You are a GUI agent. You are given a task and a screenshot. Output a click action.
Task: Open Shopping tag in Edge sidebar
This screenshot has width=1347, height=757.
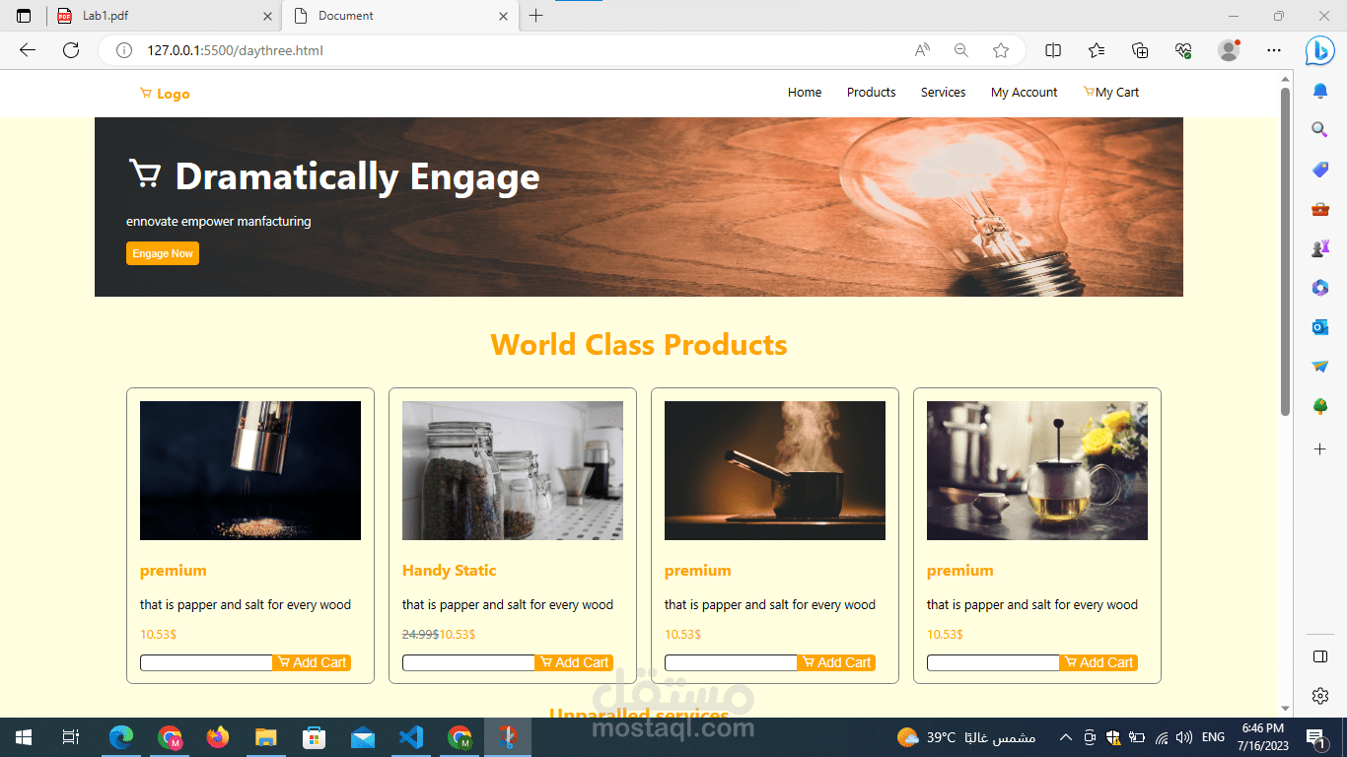[1320, 170]
